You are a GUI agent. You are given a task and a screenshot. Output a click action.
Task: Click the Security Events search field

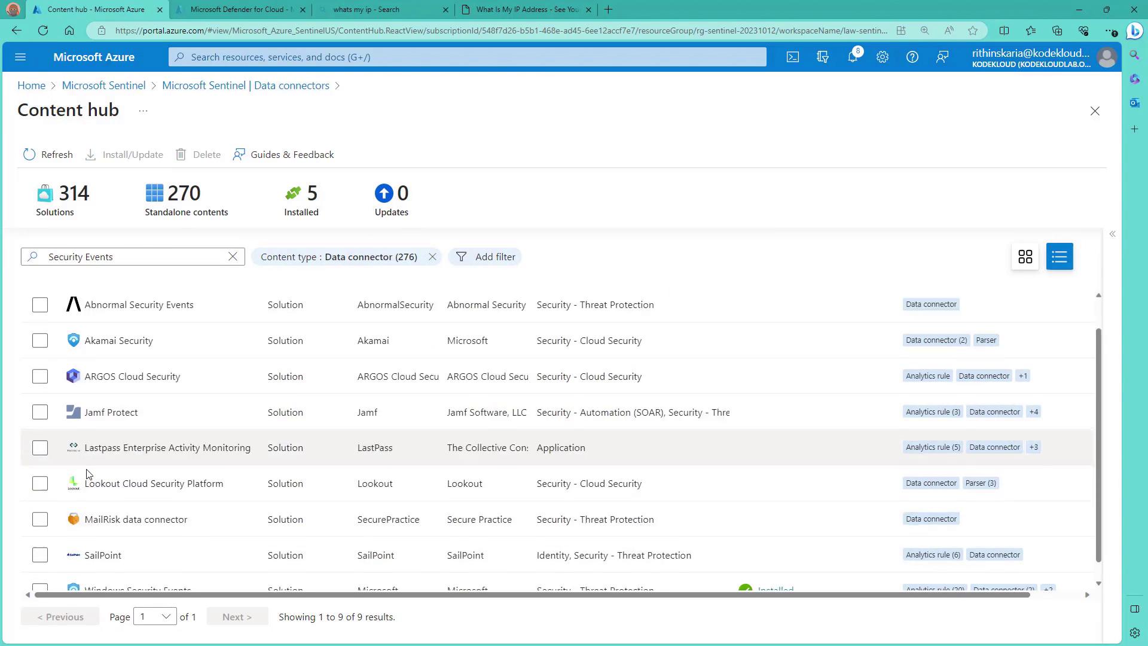click(132, 257)
